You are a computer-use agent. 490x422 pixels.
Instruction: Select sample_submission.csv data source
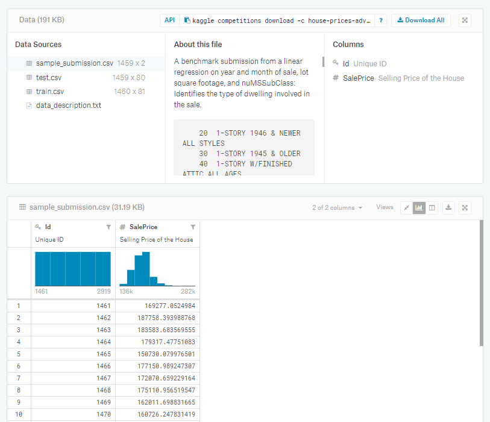(86, 63)
